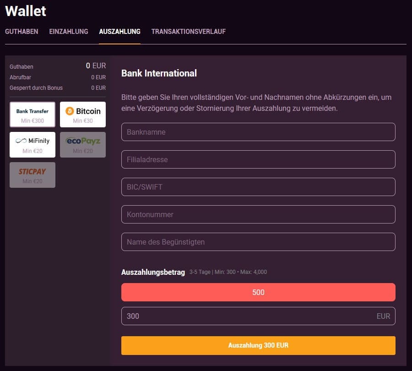Image resolution: width=412 pixels, height=371 pixels.
Task: Select the Bitcoin payment method icon
Action: (83, 114)
